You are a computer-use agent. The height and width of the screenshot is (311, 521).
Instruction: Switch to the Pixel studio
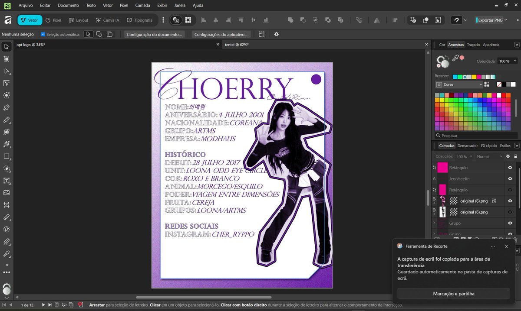coord(53,20)
